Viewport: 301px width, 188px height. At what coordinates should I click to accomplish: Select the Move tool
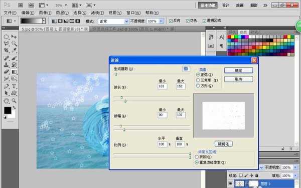point(14,36)
